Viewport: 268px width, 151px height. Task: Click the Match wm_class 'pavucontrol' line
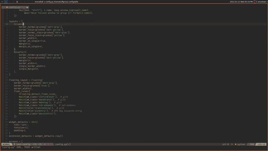38,114
